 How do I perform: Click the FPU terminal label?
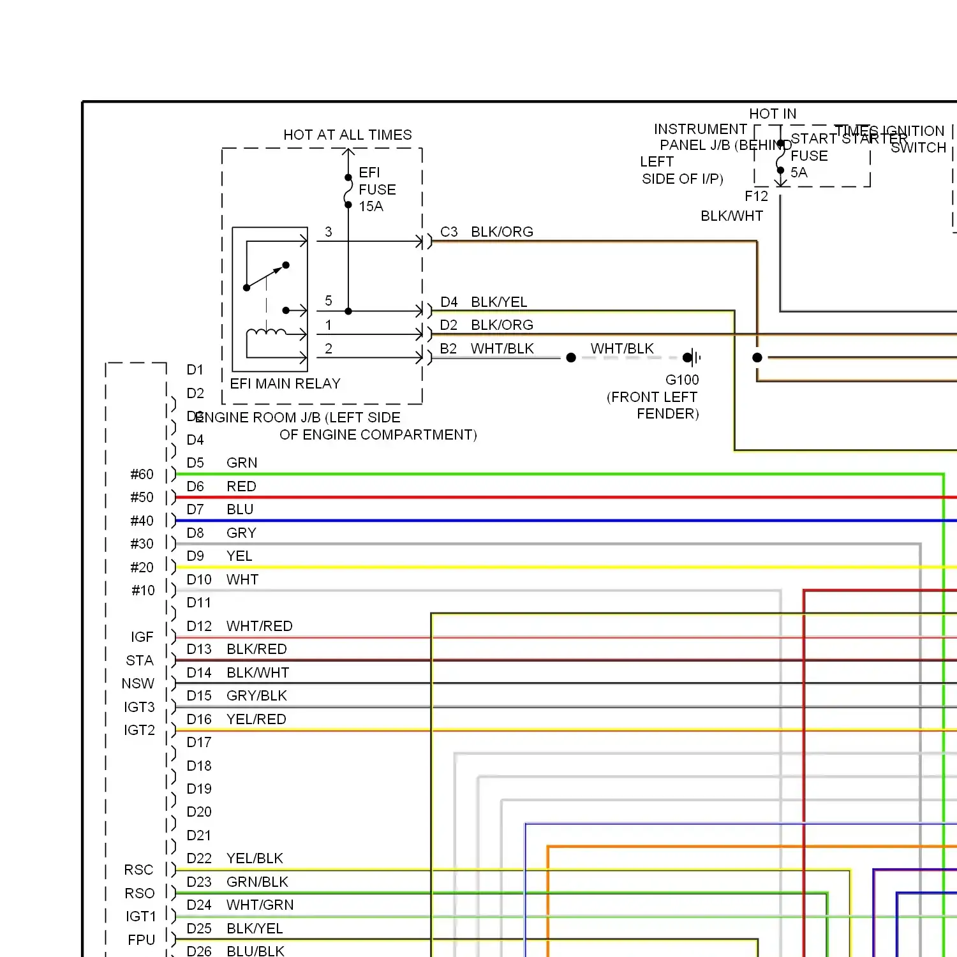141,940
